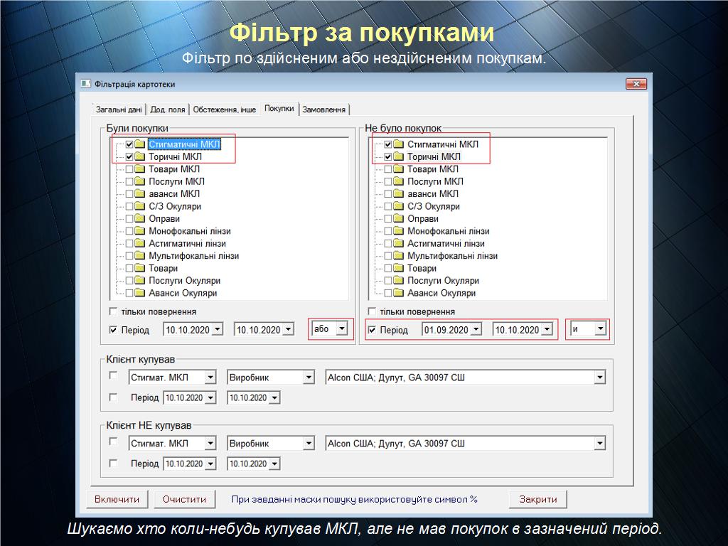
Task: Click folder icon beside Аванси Окуляри in right tree
Action: [399, 293]
